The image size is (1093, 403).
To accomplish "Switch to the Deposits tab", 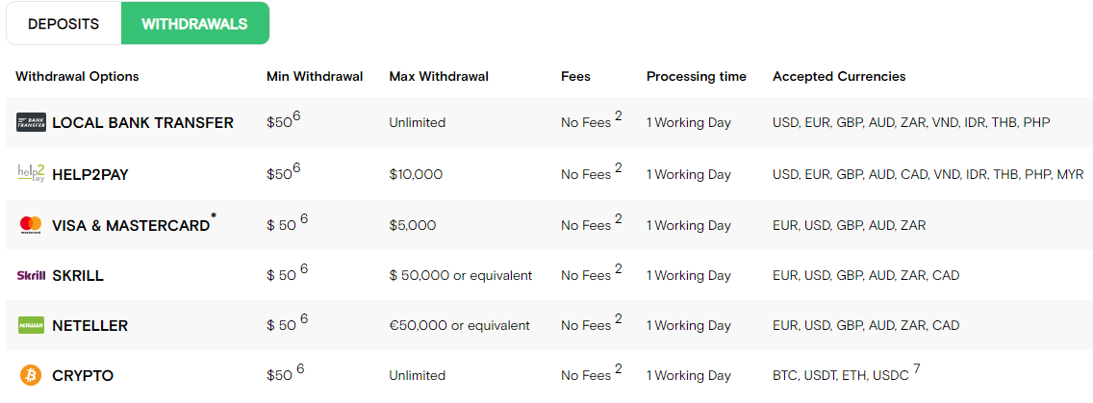I will (x=64, y=24).
